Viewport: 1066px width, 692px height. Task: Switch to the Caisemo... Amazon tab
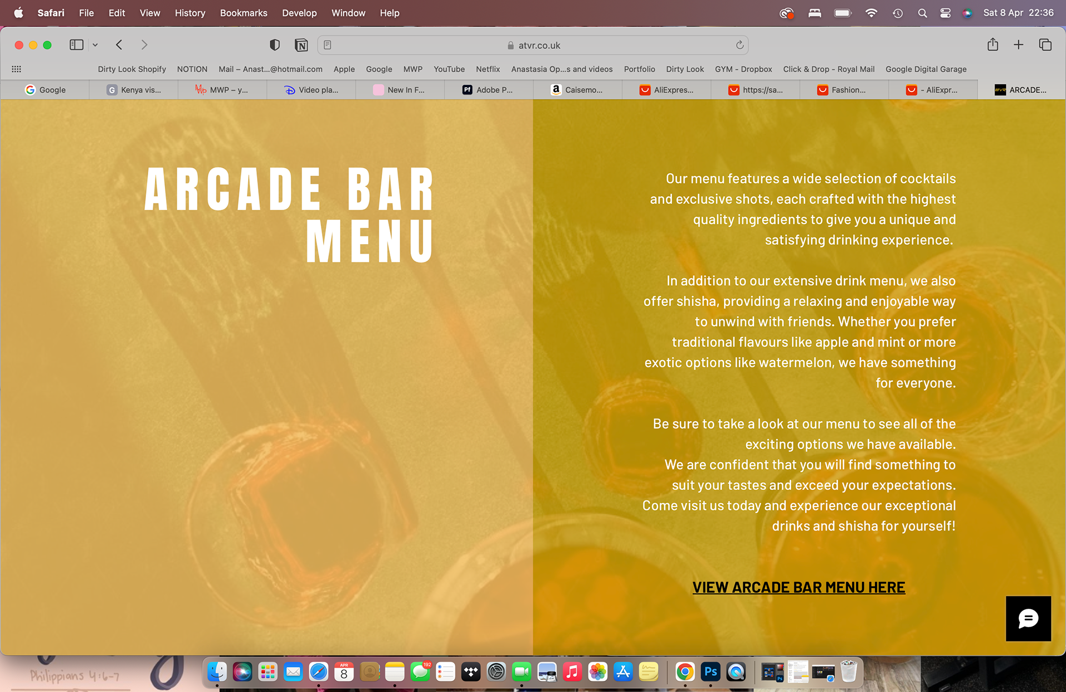(x=578, y=90)
